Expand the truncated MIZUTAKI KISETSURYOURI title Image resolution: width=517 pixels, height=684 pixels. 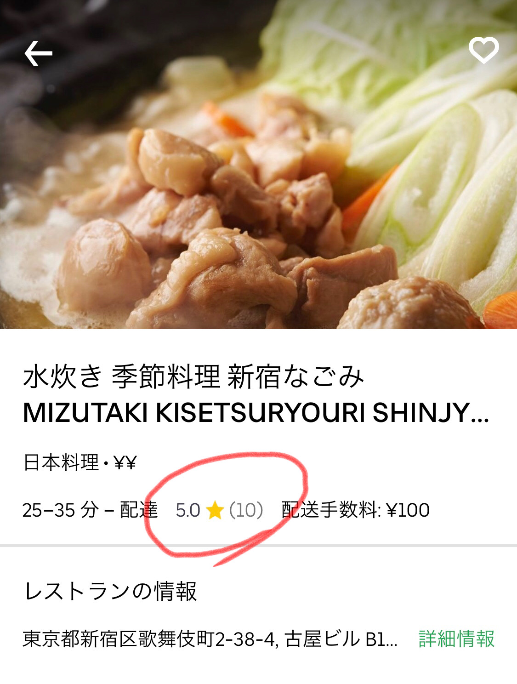(x=256, y=413)
